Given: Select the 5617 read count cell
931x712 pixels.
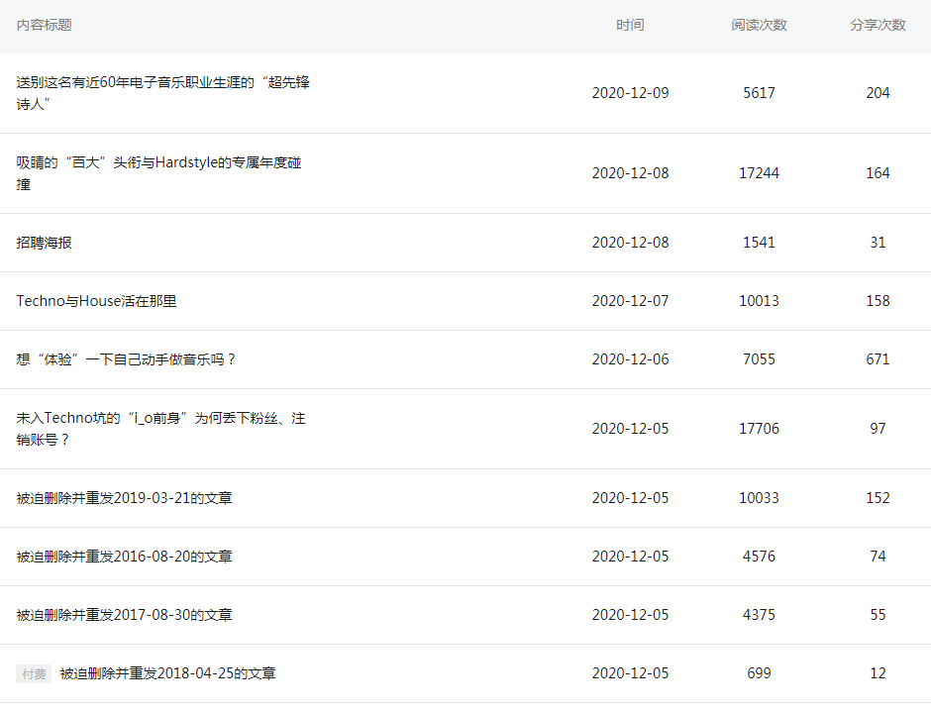Looking at the screenshot, I should pos(759,93).
